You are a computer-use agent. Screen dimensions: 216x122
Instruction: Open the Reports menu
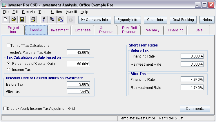click(28, 12)
